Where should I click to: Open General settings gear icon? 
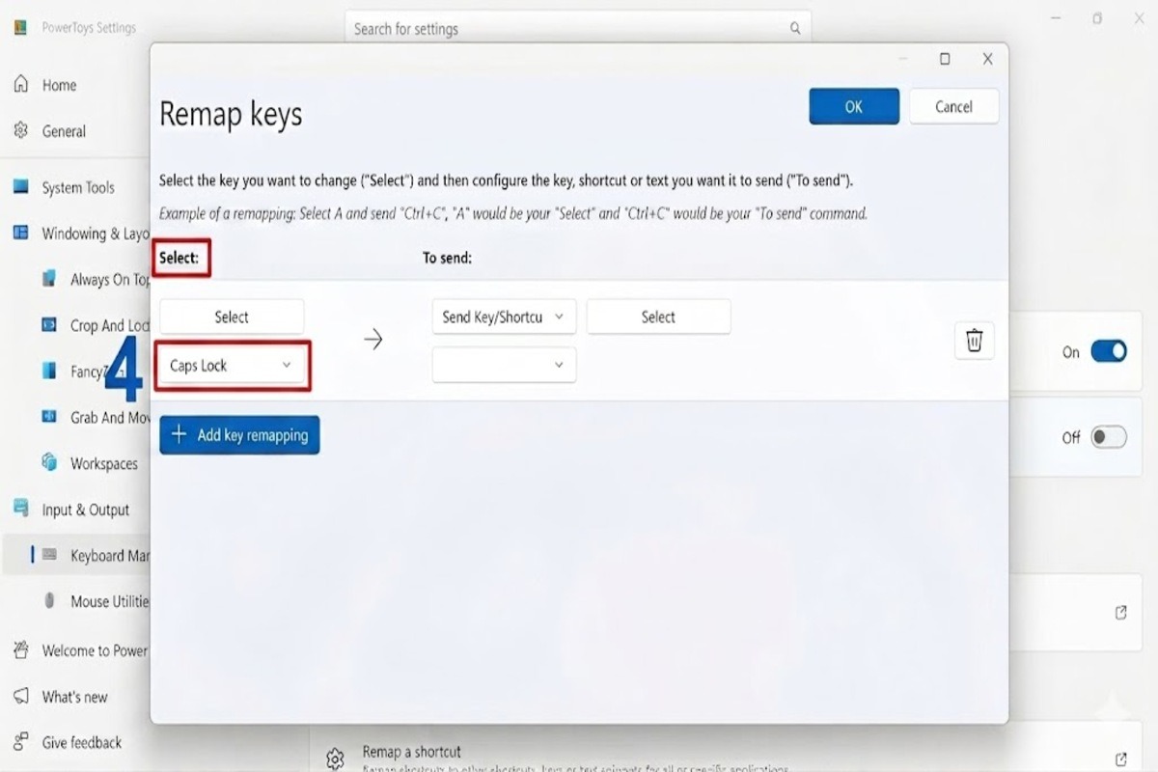click(20, 130)
